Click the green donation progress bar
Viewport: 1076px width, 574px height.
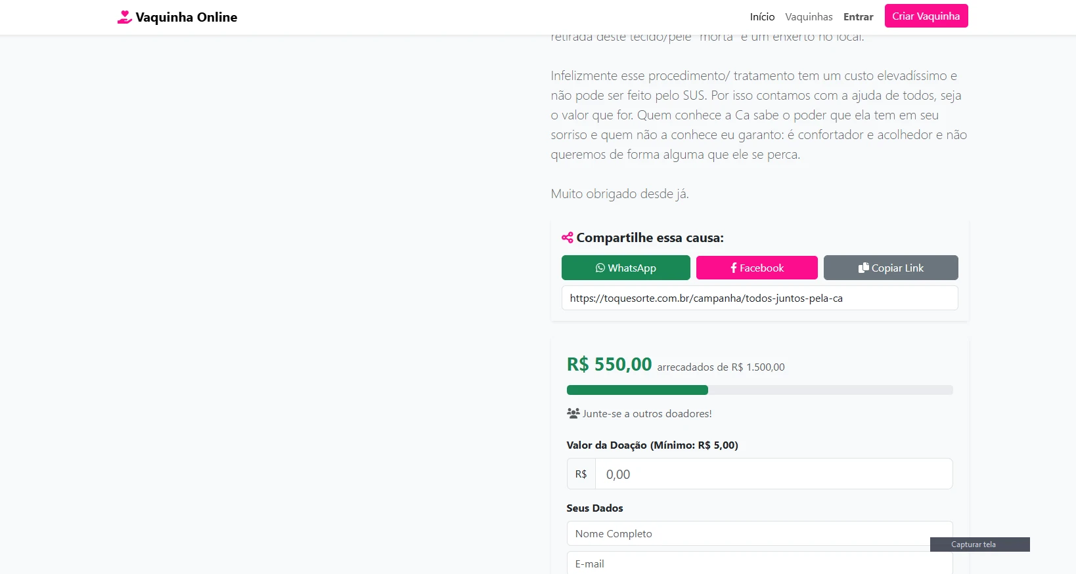[x=637, y=390]
